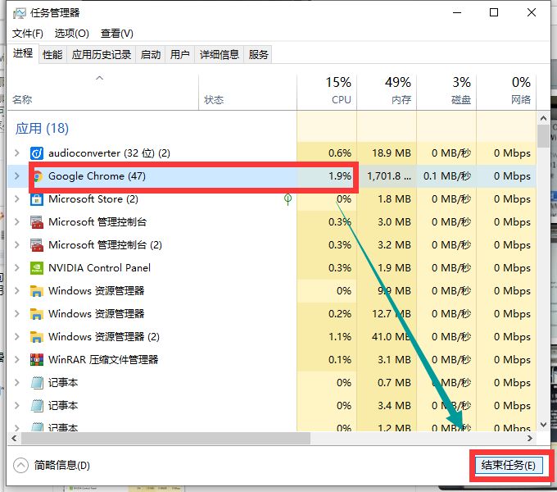Click the audioconverter app icon
This screenshot has height=492, width=557.
(x=37, y=153)
